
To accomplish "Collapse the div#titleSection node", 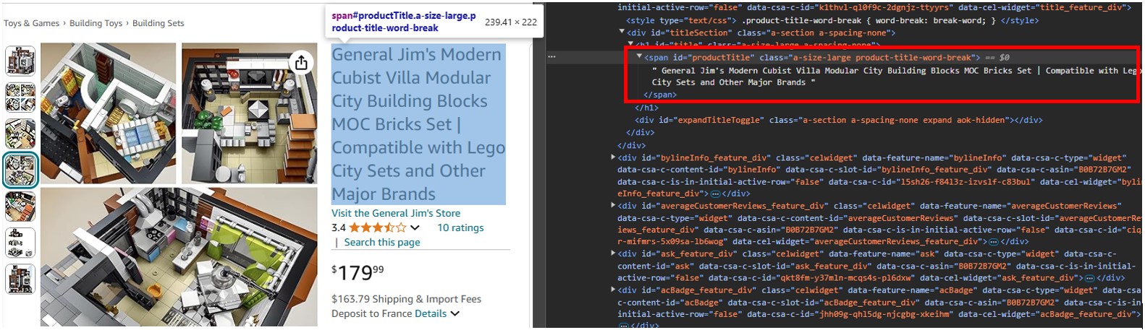I will pyautogui.click(x=622, y=32).
